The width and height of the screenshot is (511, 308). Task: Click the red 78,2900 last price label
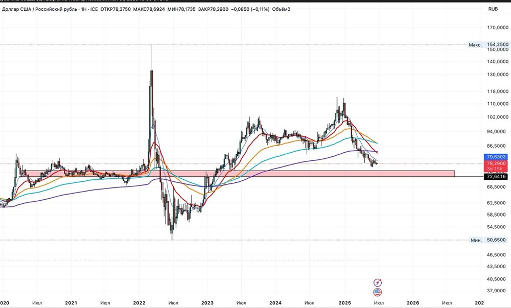(x=496, y=163)
